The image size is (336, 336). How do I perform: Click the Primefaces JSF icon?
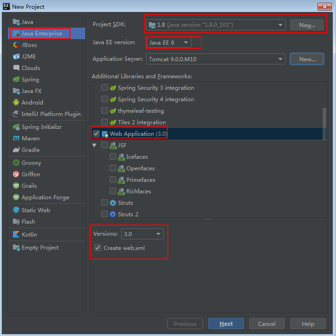[121, 180]
